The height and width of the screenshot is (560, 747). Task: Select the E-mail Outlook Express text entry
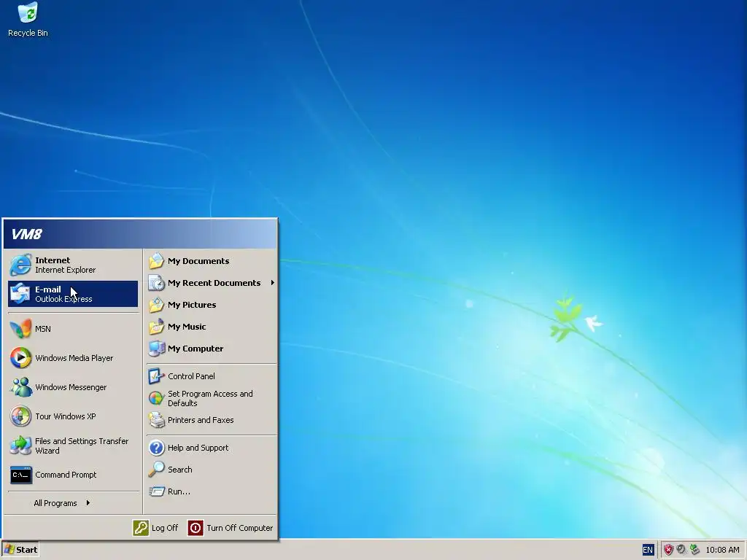pos(64,294)
